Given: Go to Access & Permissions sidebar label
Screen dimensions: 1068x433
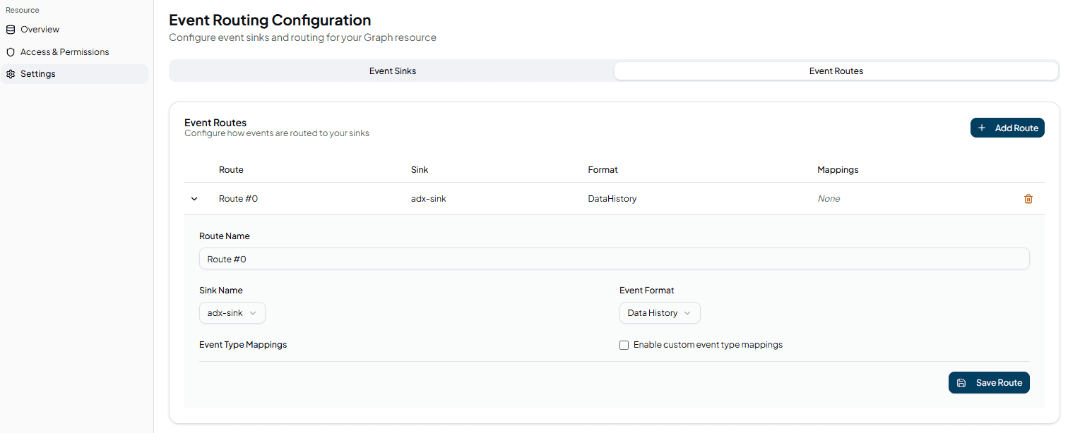Looking at the screenshot, I should 64,52.
